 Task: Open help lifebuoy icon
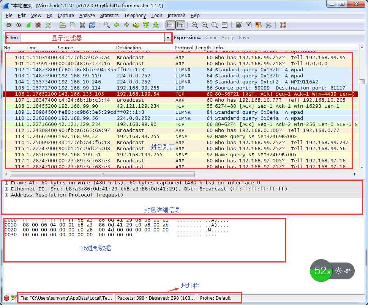click(x=283, y=25)
